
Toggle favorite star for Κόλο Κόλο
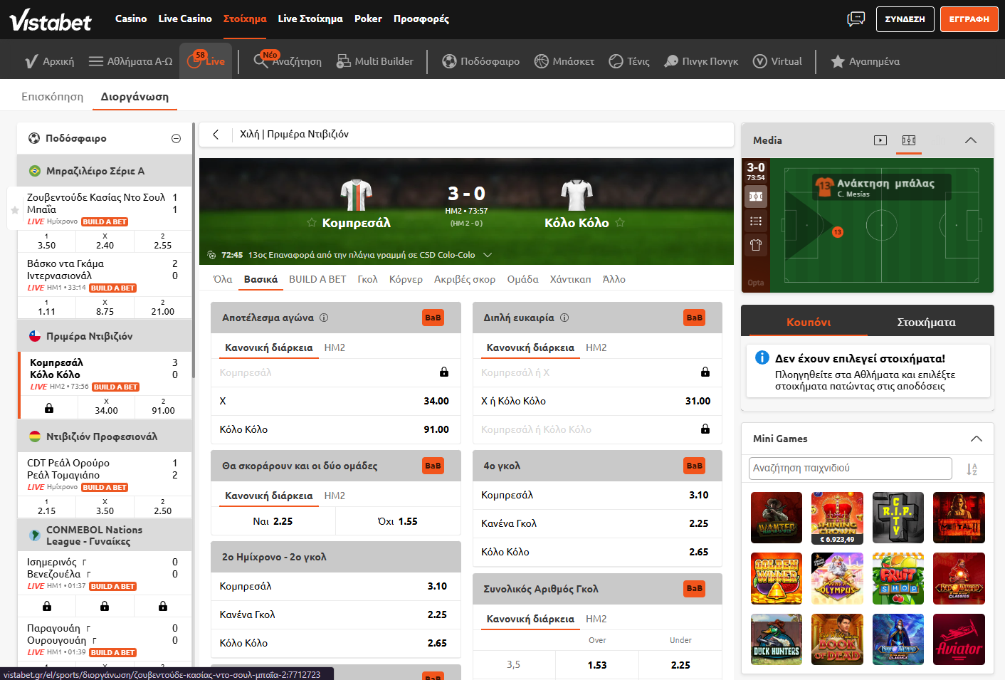620,223
